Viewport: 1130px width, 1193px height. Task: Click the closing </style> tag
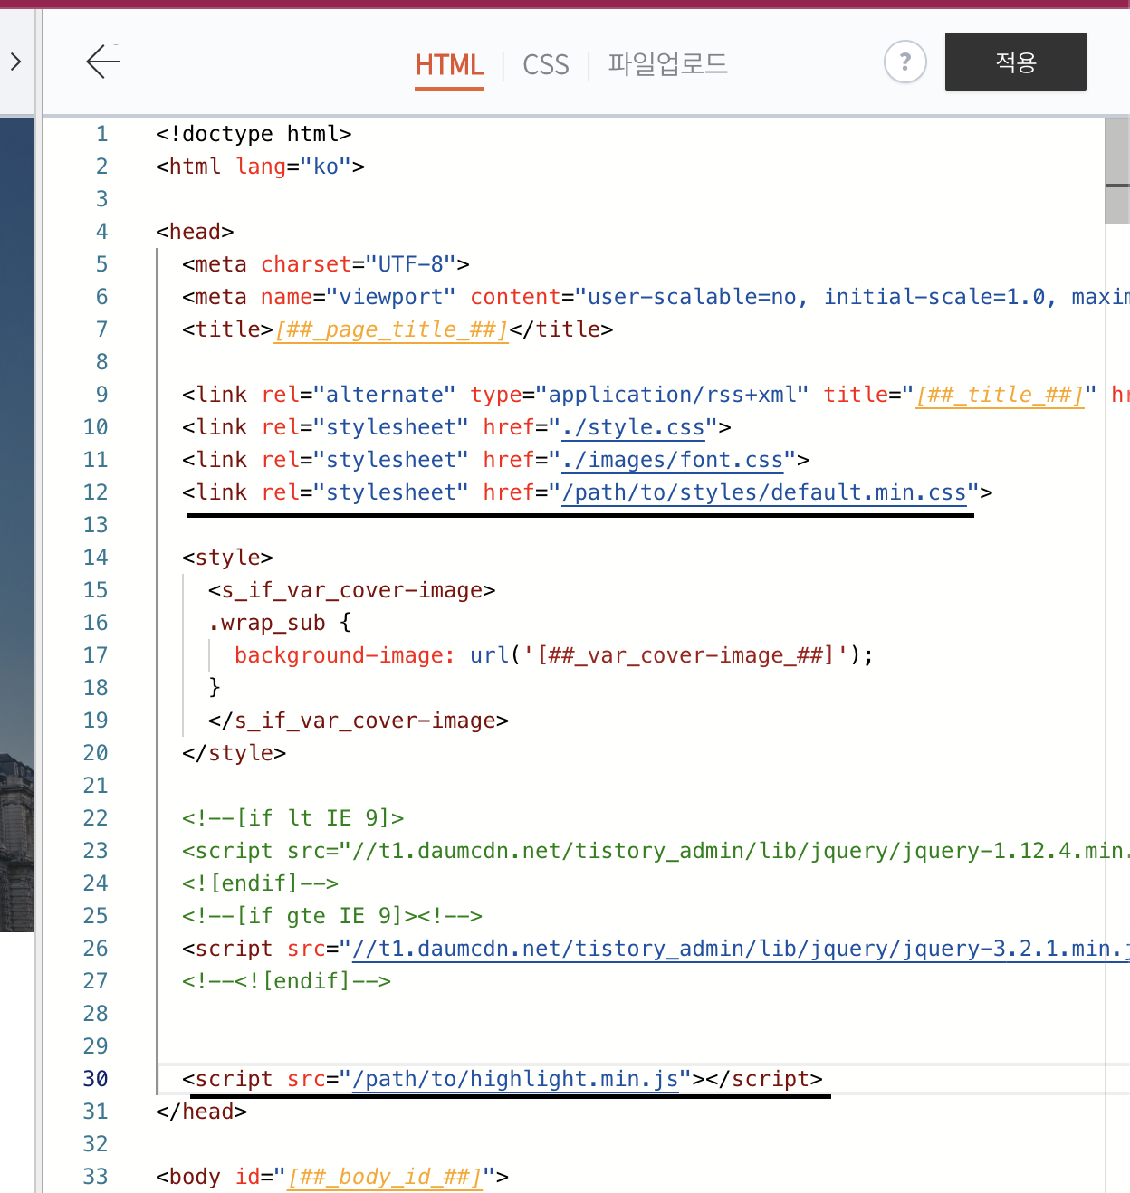pos(234,753)
